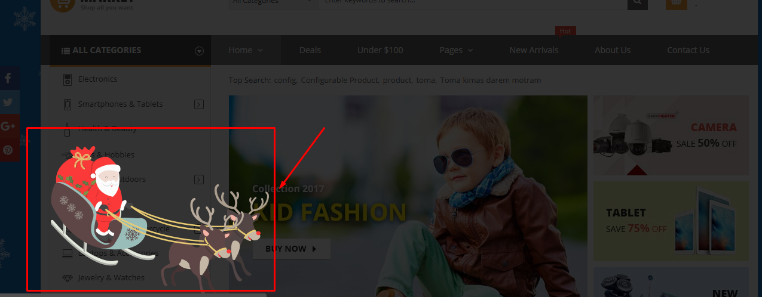Click the 'product' top search link
The width and height of the screenshot is (762, 297).
pos(397,80)
